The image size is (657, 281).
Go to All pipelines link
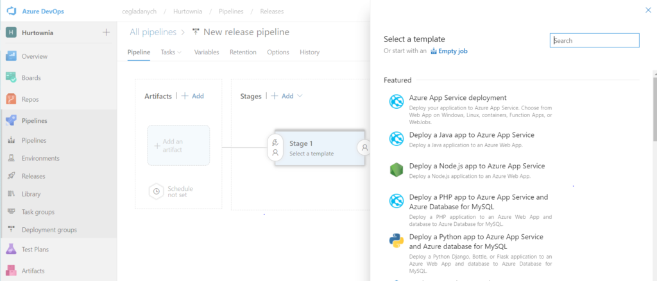click(x=152, y=32)
